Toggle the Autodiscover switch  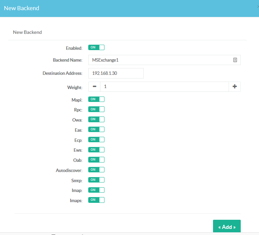(x=96, y=170)
